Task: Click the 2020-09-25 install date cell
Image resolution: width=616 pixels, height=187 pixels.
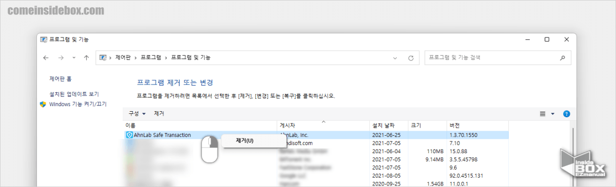Action: [386, 183]
